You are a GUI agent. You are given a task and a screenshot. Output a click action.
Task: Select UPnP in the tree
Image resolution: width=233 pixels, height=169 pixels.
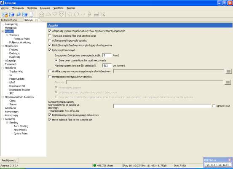click(x=12, y=83)
